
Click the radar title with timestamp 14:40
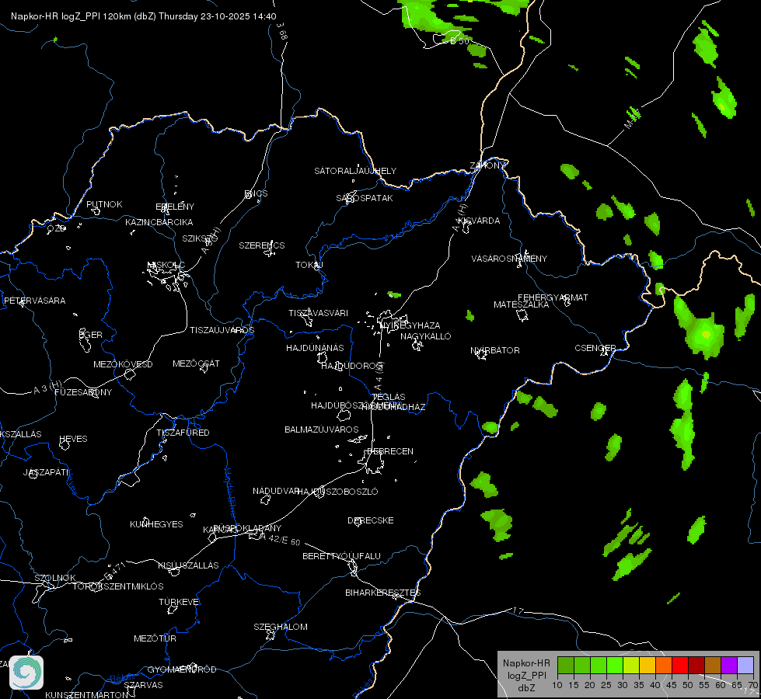pyautogui.click(x=144, y=16)
